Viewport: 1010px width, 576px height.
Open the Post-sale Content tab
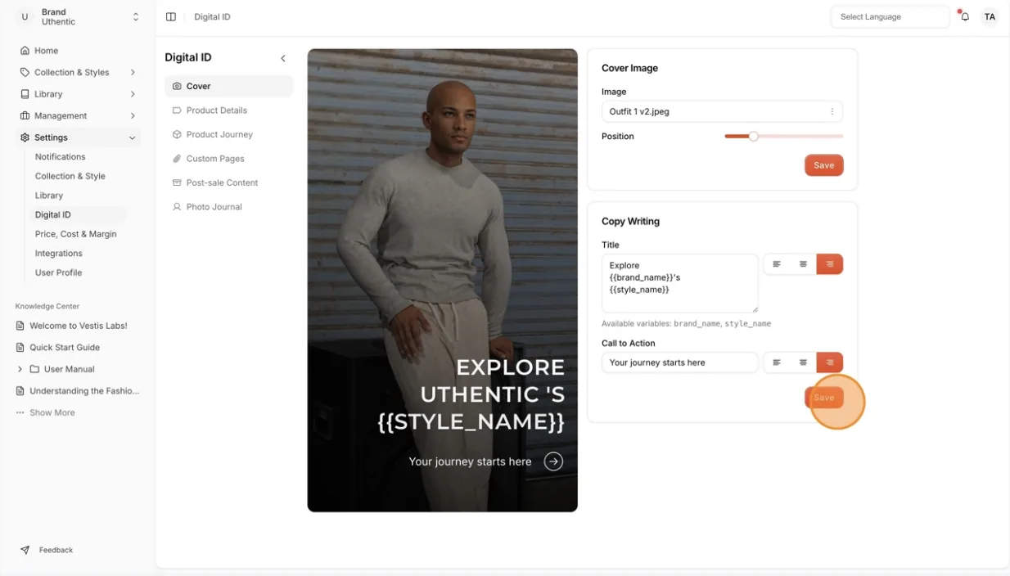tap(228, 182)
